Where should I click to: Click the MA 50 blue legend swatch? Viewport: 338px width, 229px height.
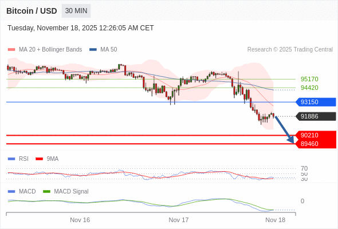pyautogui.click(x=93, y=50)
